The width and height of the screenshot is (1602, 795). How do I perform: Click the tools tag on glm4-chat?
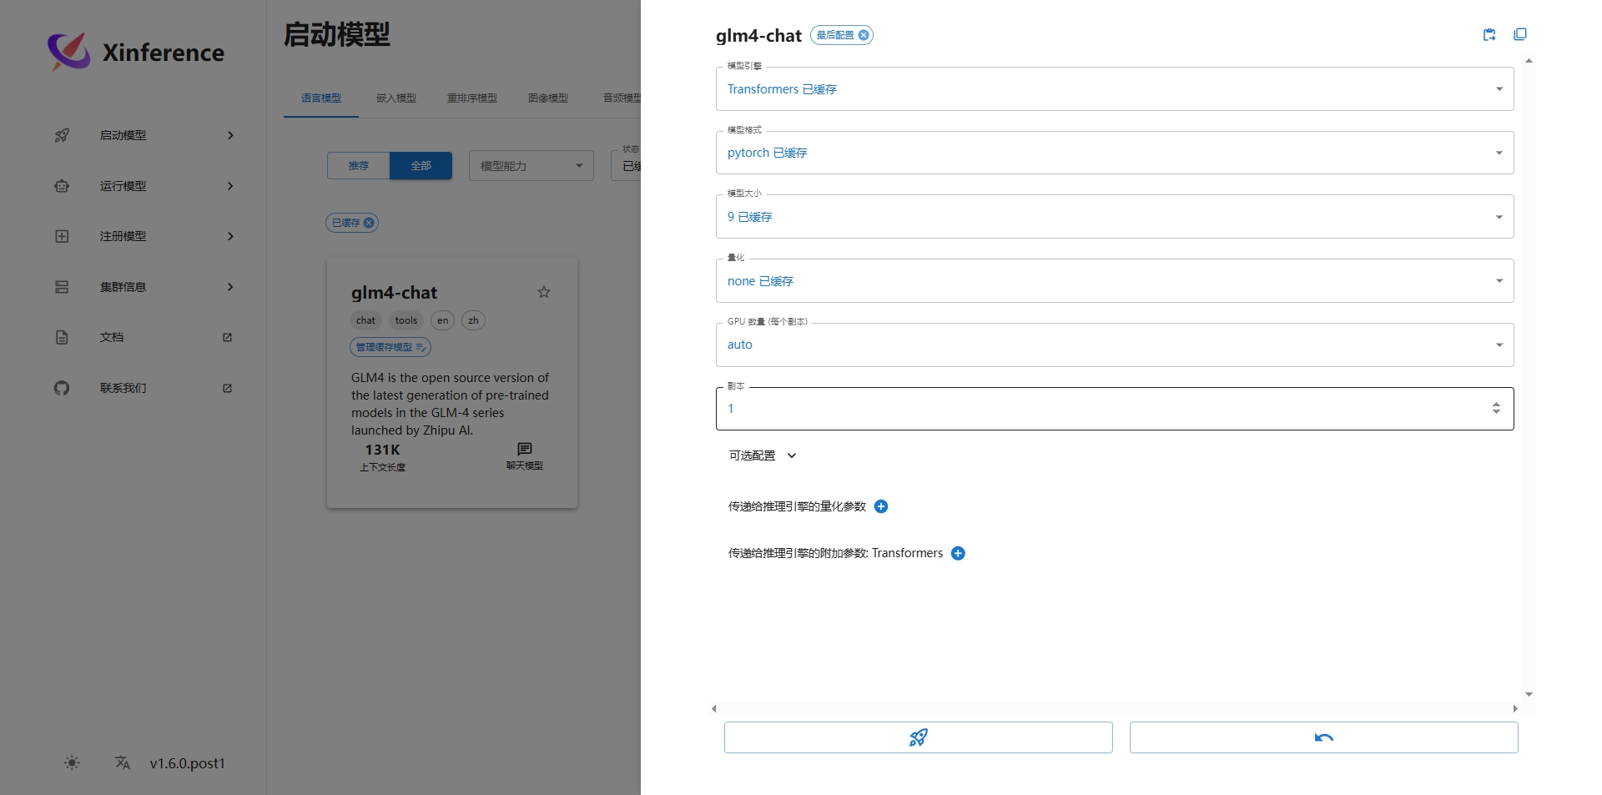pos(406,320)
